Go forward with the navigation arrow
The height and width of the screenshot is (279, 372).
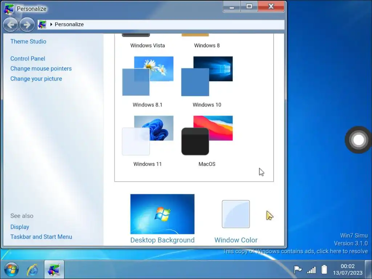click(x=27, y=24)
